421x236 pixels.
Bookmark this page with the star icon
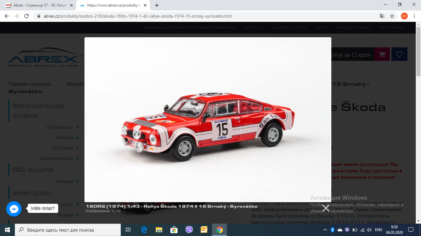[392, 16]
